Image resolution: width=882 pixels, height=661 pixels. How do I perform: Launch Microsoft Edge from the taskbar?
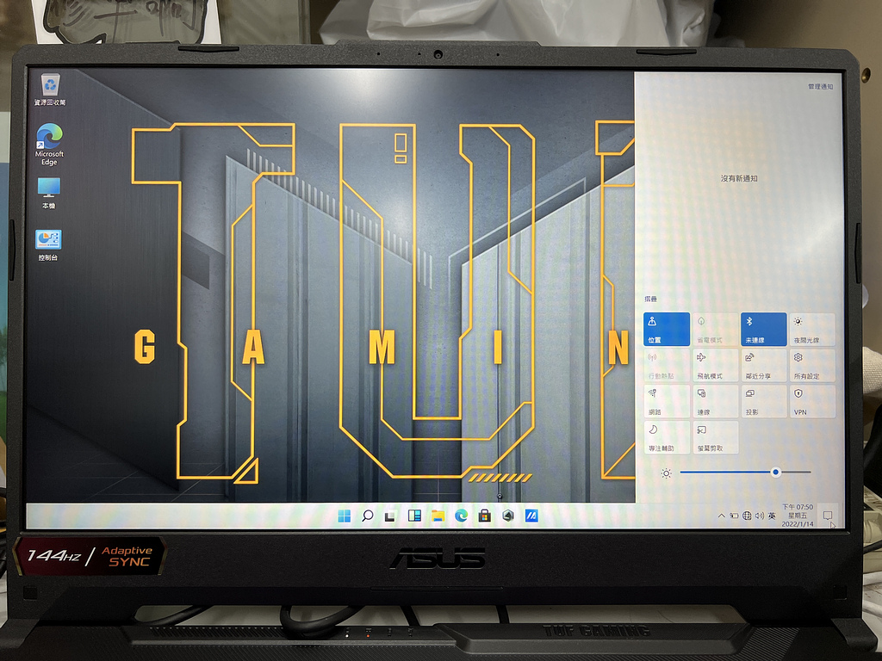coord(462,515)
